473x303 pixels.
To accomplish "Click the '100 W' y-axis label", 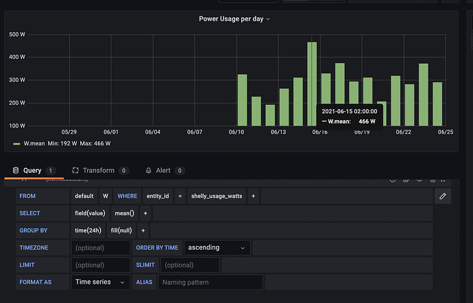I will (17, 126).
